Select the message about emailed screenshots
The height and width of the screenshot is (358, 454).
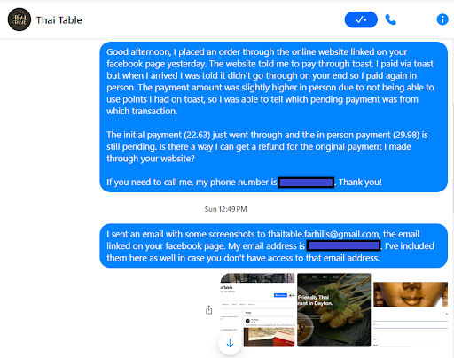click(274, 245)
